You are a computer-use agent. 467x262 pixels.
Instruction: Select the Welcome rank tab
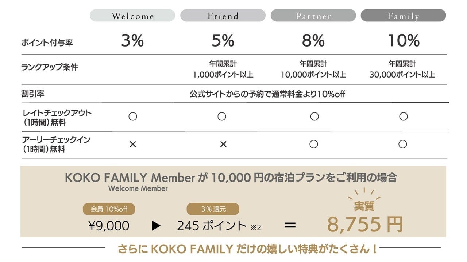(x=132, y=16)
